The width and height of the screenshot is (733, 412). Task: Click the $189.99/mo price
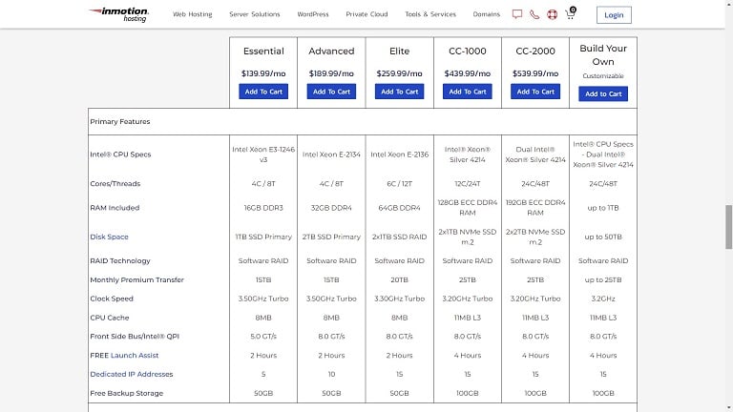331,73
